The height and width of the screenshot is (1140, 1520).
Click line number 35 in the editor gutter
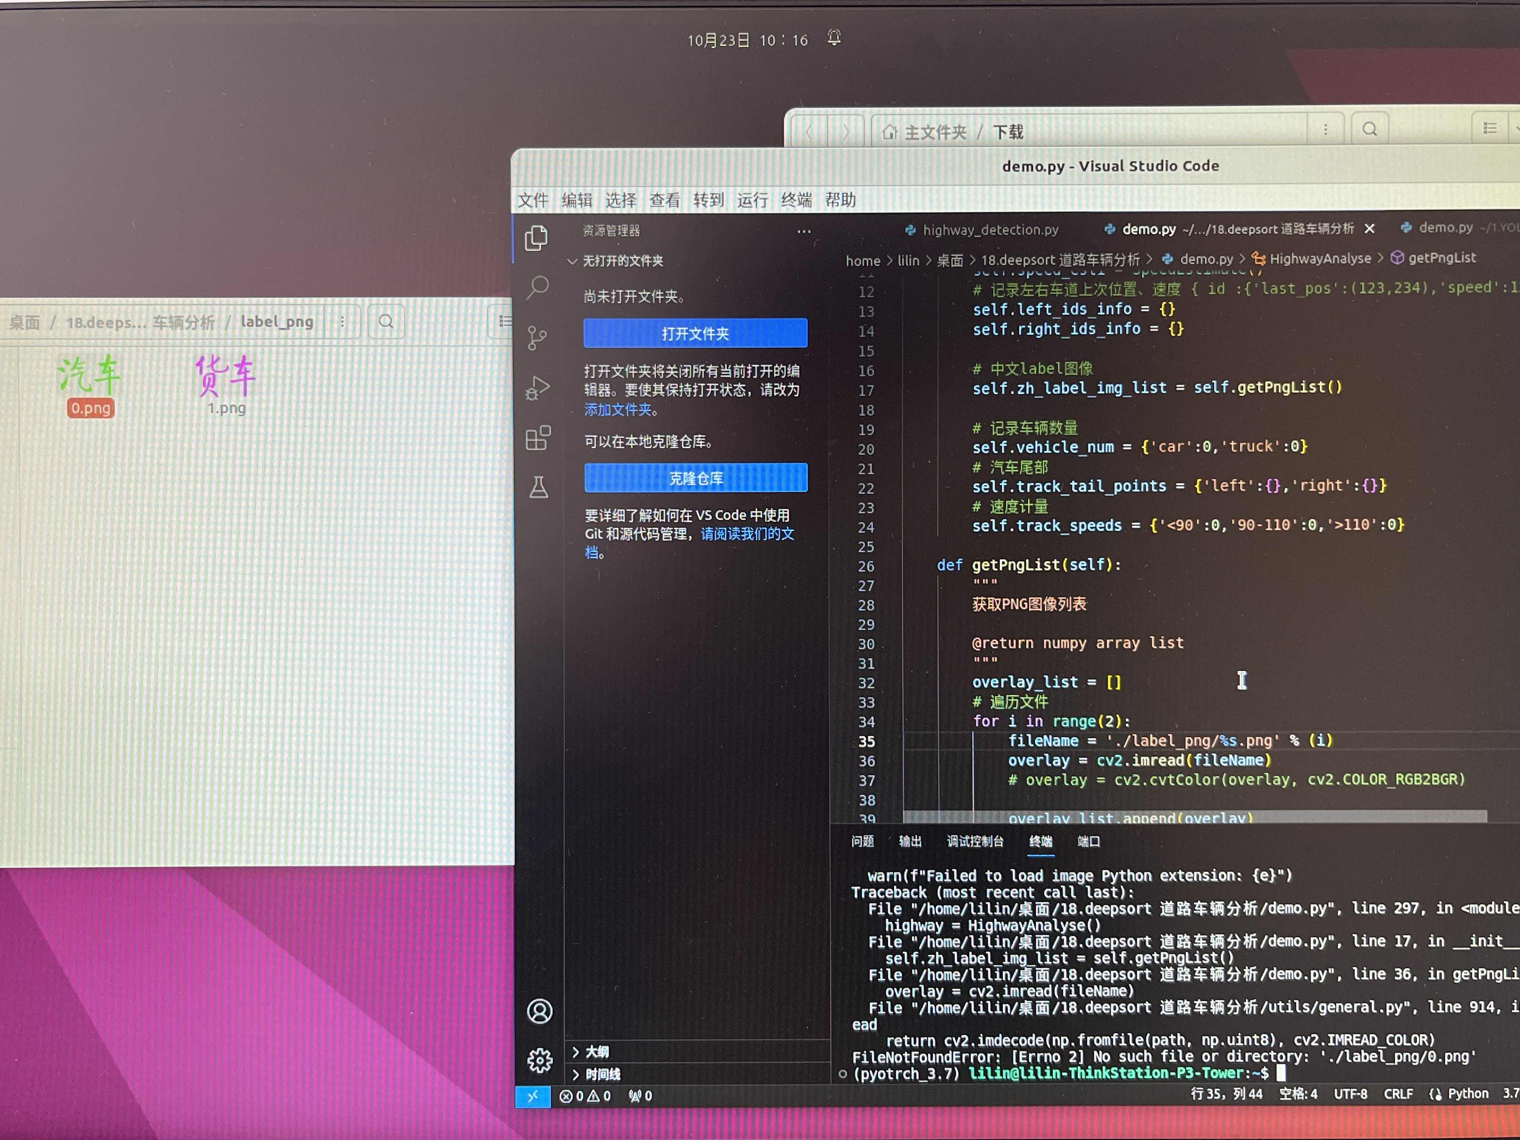point(867,742)
